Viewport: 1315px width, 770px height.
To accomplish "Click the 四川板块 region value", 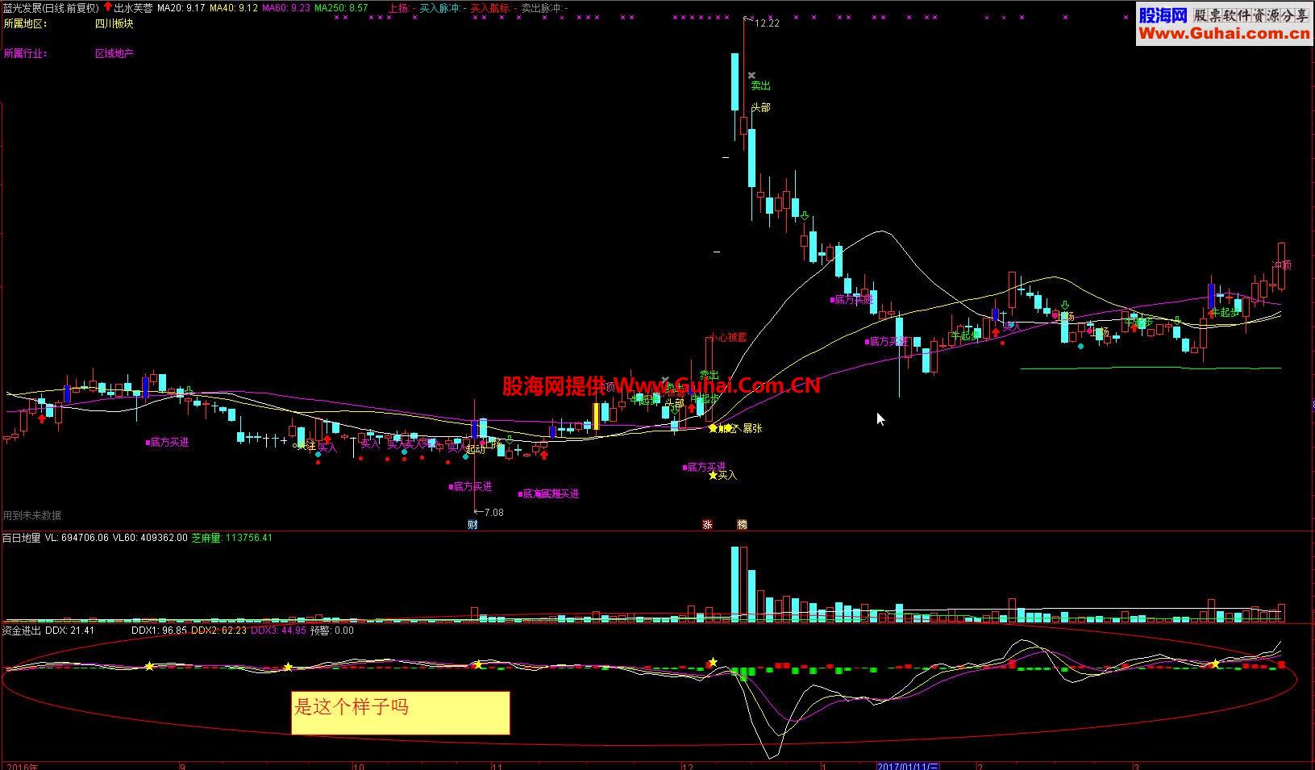I will pos(114,23).
